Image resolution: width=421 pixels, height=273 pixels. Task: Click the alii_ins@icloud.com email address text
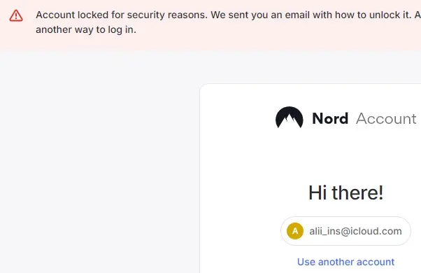pos(355,231)
